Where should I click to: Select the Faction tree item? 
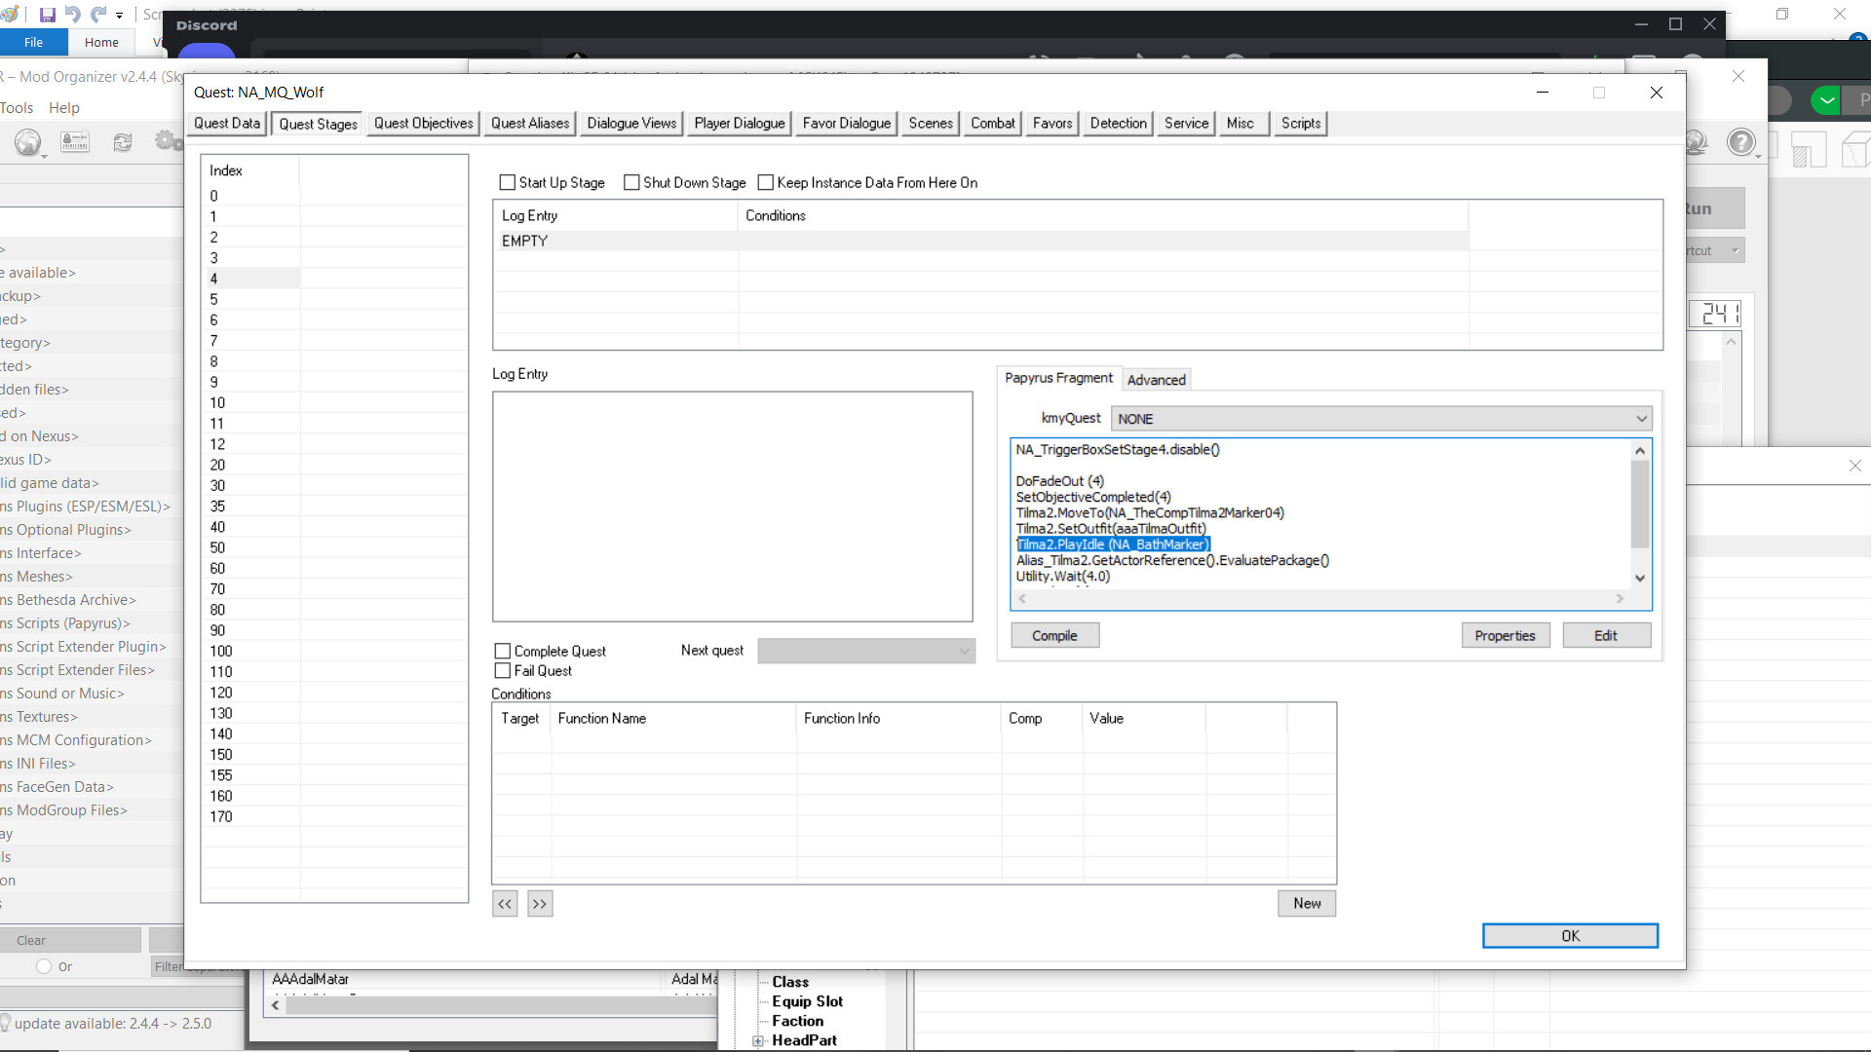(x=797, y=1021)
